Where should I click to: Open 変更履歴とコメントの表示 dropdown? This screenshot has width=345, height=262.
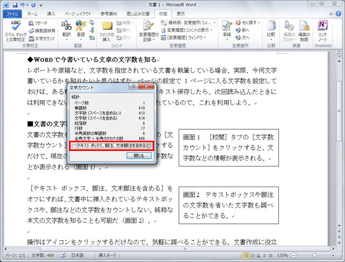[x=187, y=30]
